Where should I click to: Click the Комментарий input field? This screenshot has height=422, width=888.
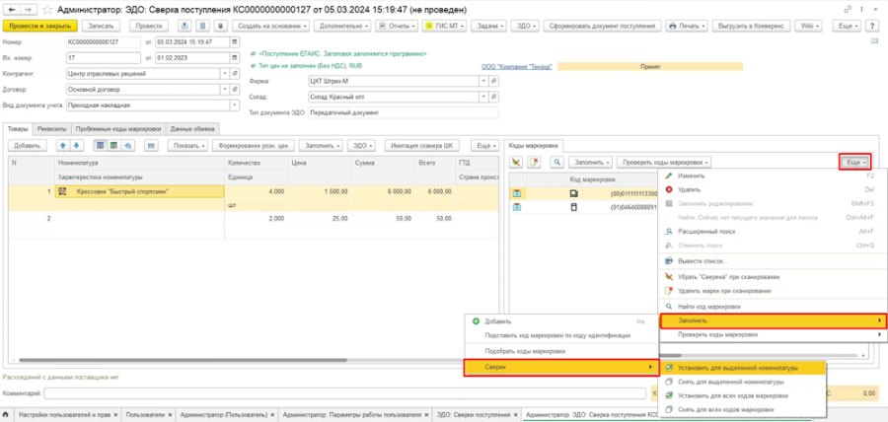[345, 392]
